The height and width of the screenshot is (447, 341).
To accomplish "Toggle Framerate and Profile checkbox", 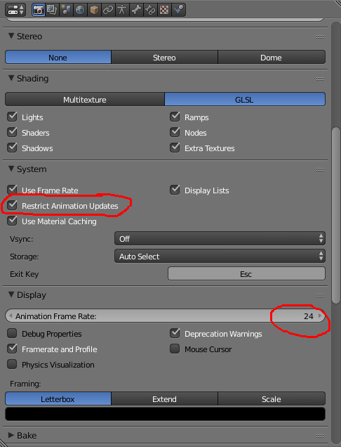I will click(12, 349).
